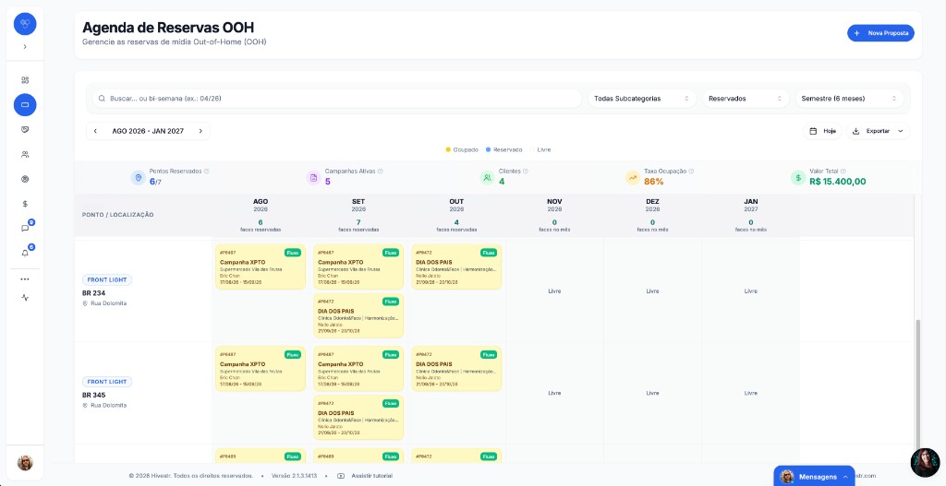Open the Todas Subcategorias dropdown

pos(642,98)
